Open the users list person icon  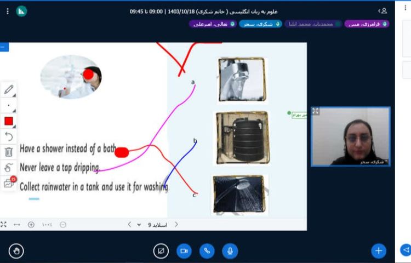pos(383,11)
